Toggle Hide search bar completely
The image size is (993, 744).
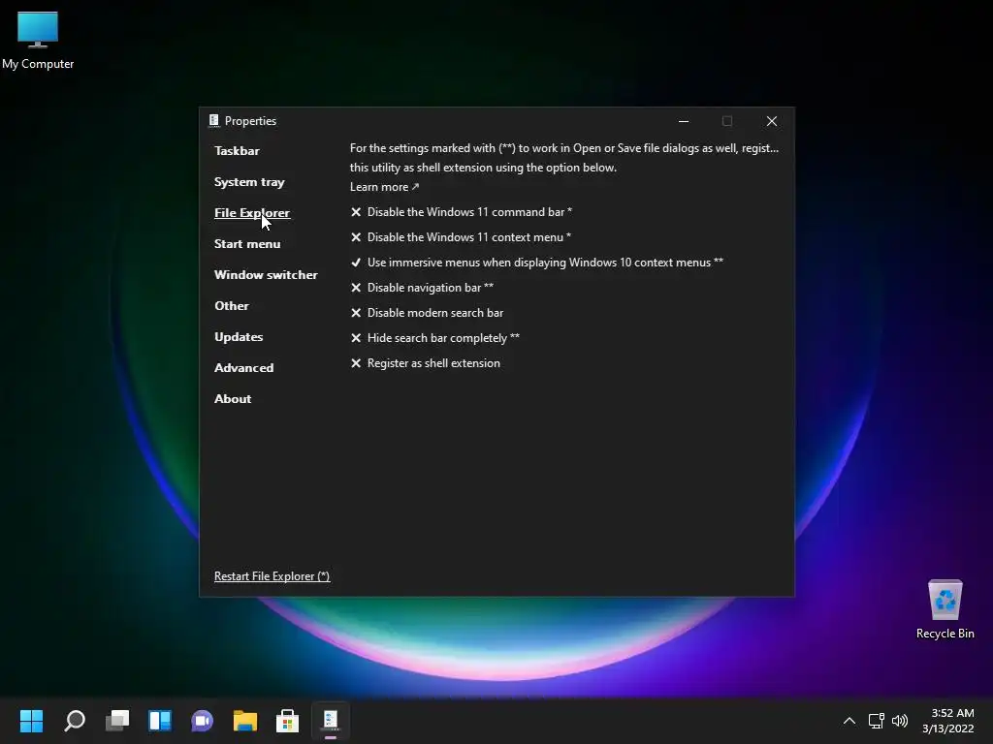pos(434,338)
